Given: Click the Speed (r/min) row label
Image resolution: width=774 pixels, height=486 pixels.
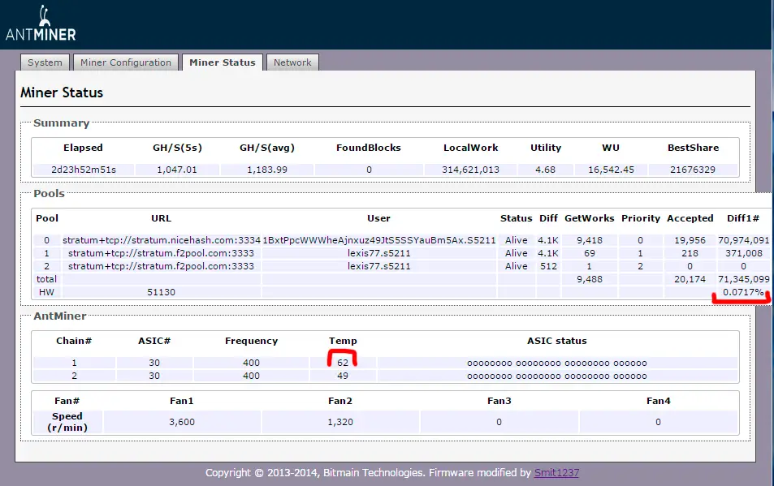Looking at the screenshot, I should (67, 422).
